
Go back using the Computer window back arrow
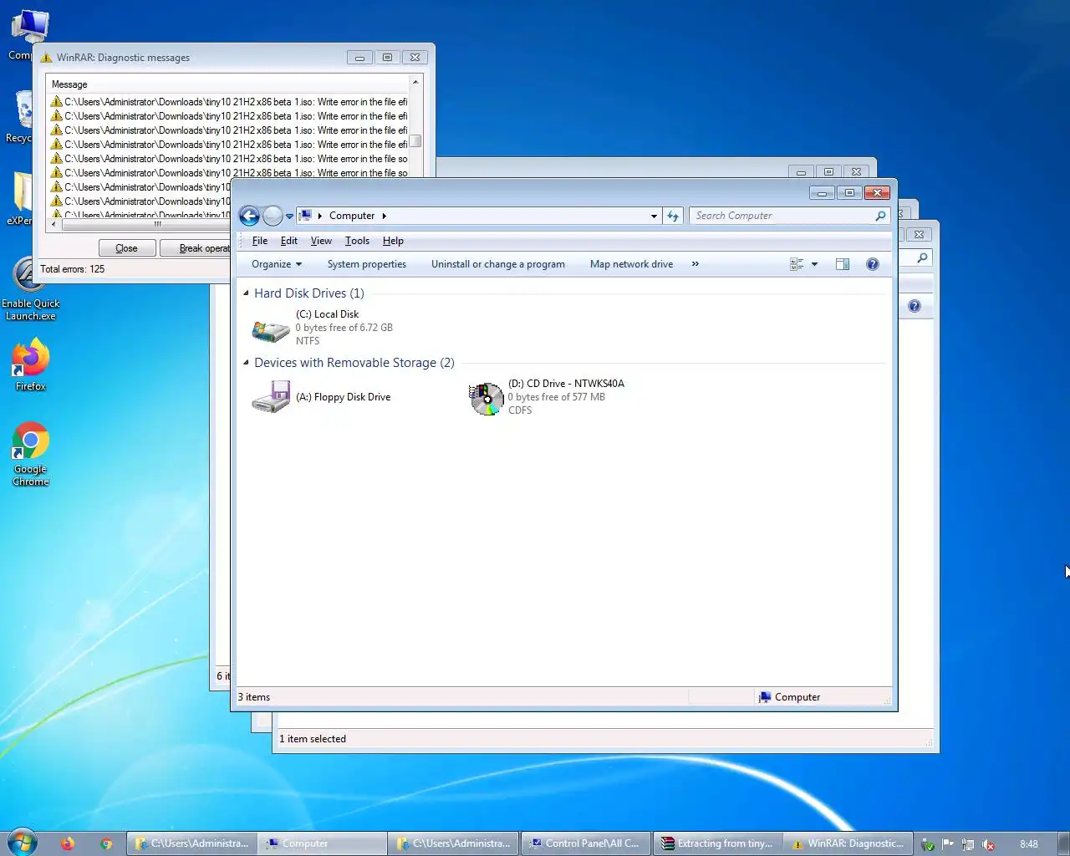pyautogui.click(x=249, y=216)
